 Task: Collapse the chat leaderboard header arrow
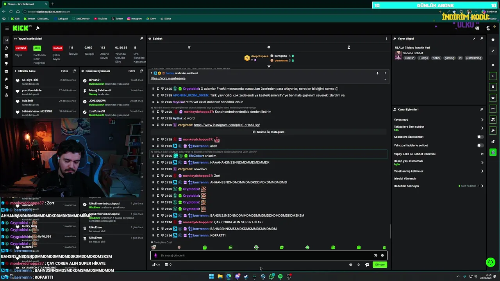[269, 66]
